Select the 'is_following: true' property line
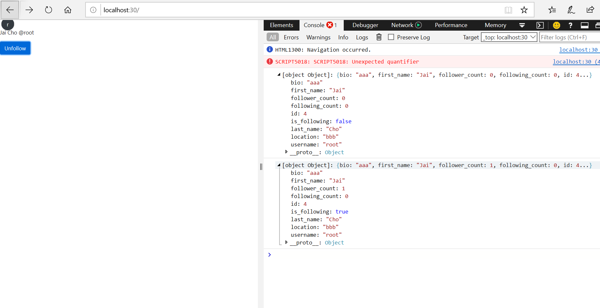The height and width of the screenshot is (308, 600). coord(320,212)
